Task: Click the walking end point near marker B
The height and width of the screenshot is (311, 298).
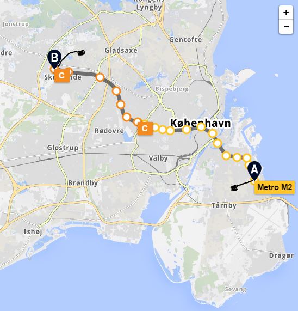Action: click(x=82, y=53)
